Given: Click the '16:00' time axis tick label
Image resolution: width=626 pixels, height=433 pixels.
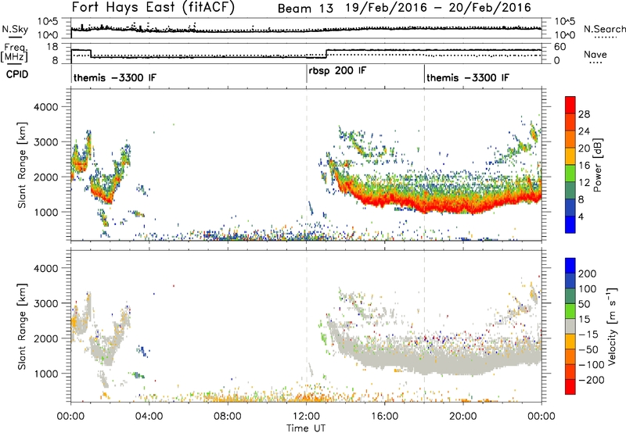Looking at the screenshot, I should coord(384,417).
